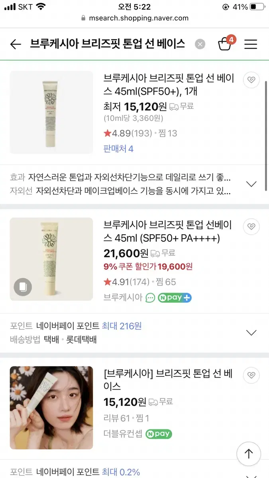The image size is (269, 478).
Task: Open the 판매처 4 sellers link
Action: (x=118, y=149)
